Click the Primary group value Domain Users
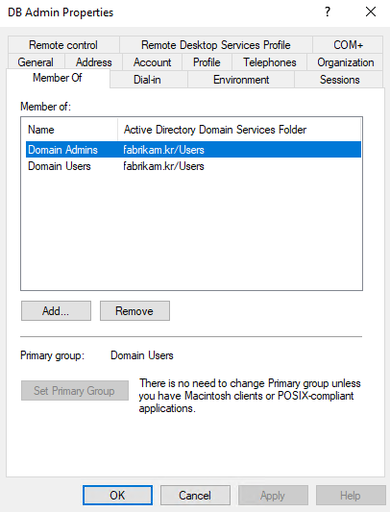The height and width of the screenshot is (512, 390). pos(142,355)
